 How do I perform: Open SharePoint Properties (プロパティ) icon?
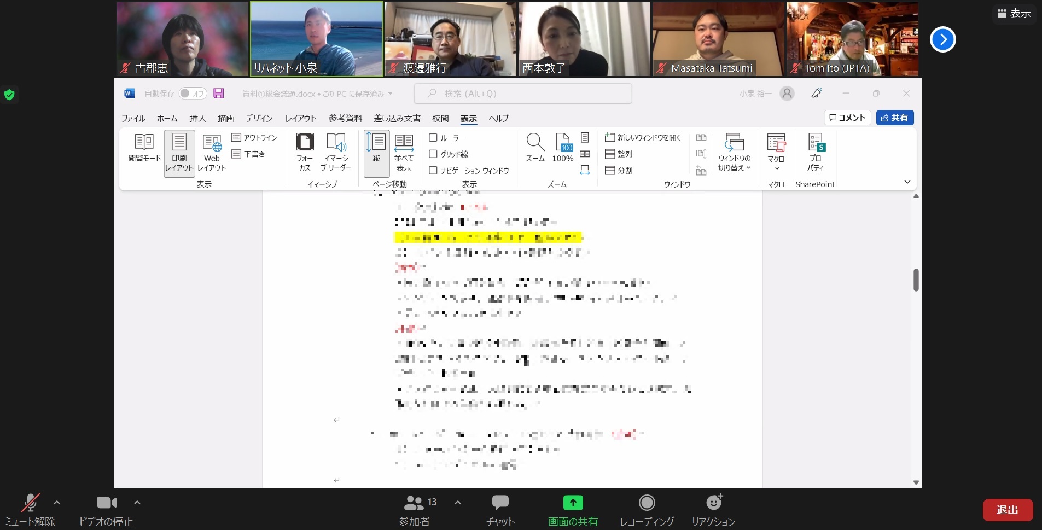pos(816,153)
